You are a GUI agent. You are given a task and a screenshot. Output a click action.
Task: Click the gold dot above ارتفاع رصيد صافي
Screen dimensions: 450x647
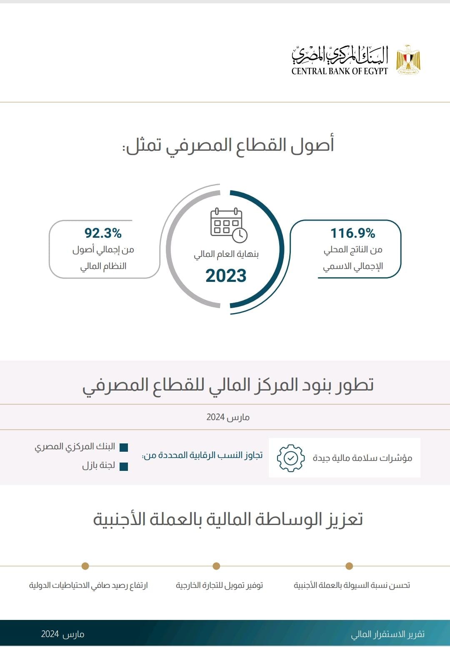coord(85,566)
